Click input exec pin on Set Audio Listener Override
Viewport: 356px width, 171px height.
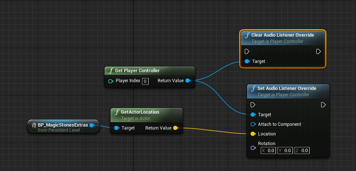(x=253, y=105)
